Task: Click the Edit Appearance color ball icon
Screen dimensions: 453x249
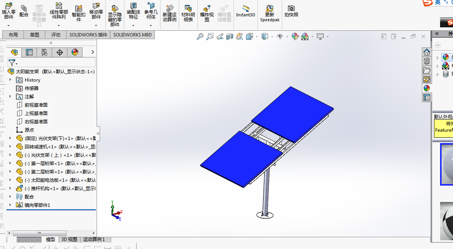Action: (x=295, y=36)
